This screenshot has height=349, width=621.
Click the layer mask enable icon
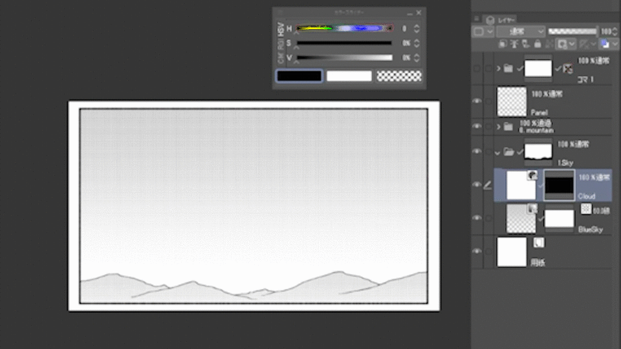[x=562, y=44]
